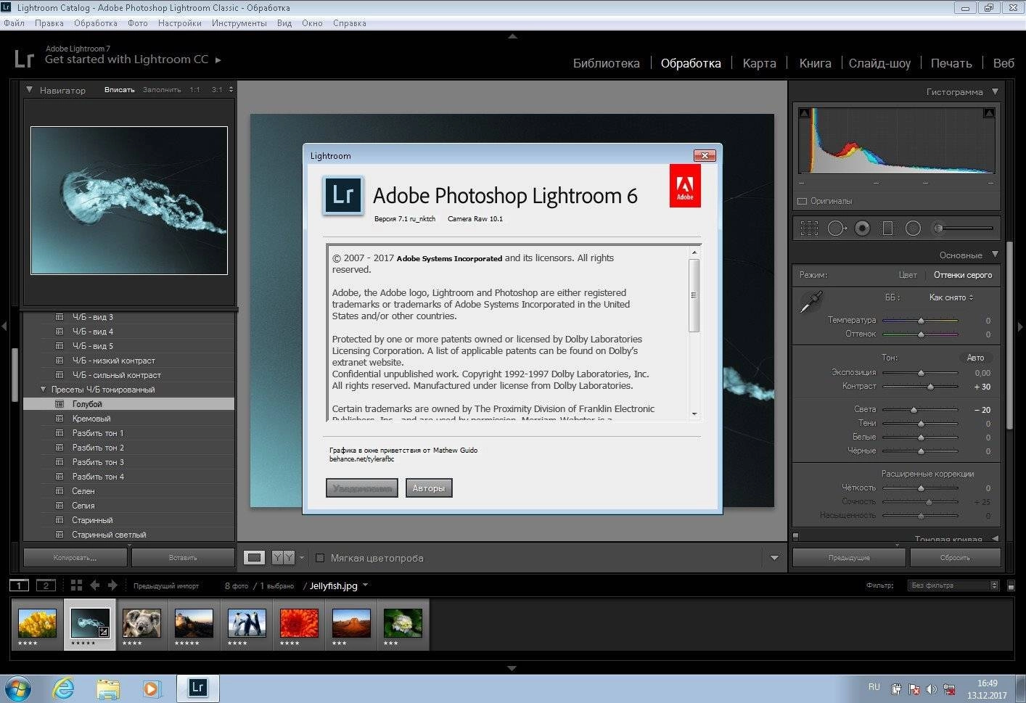The width and height of the screenshot is (1026, 703).
Task: Toggle shadow clipping indicator in histogram
Action: [x=804, y=113]
